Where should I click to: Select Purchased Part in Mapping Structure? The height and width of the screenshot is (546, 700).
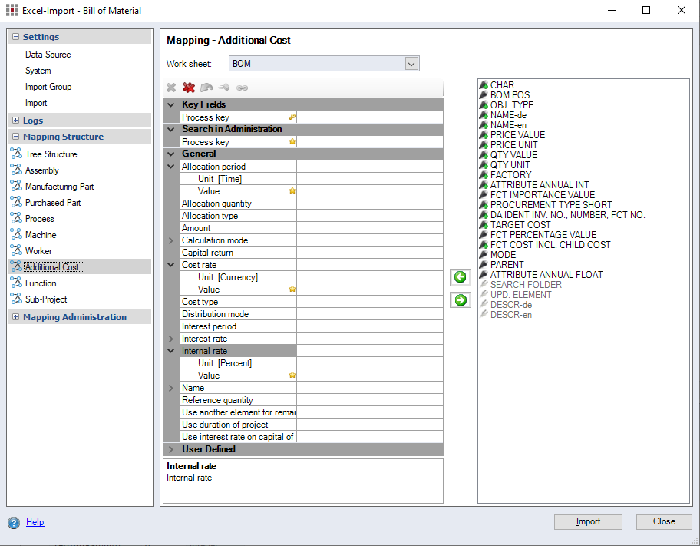(53, 203)
